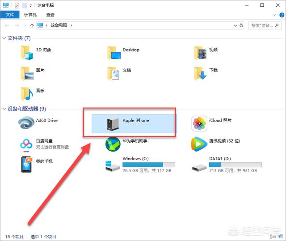Expand the address bar root chevron
Image resolution: width=286 pixels, height=241 pixels.
pyautogui.click(x=46, y=25)
